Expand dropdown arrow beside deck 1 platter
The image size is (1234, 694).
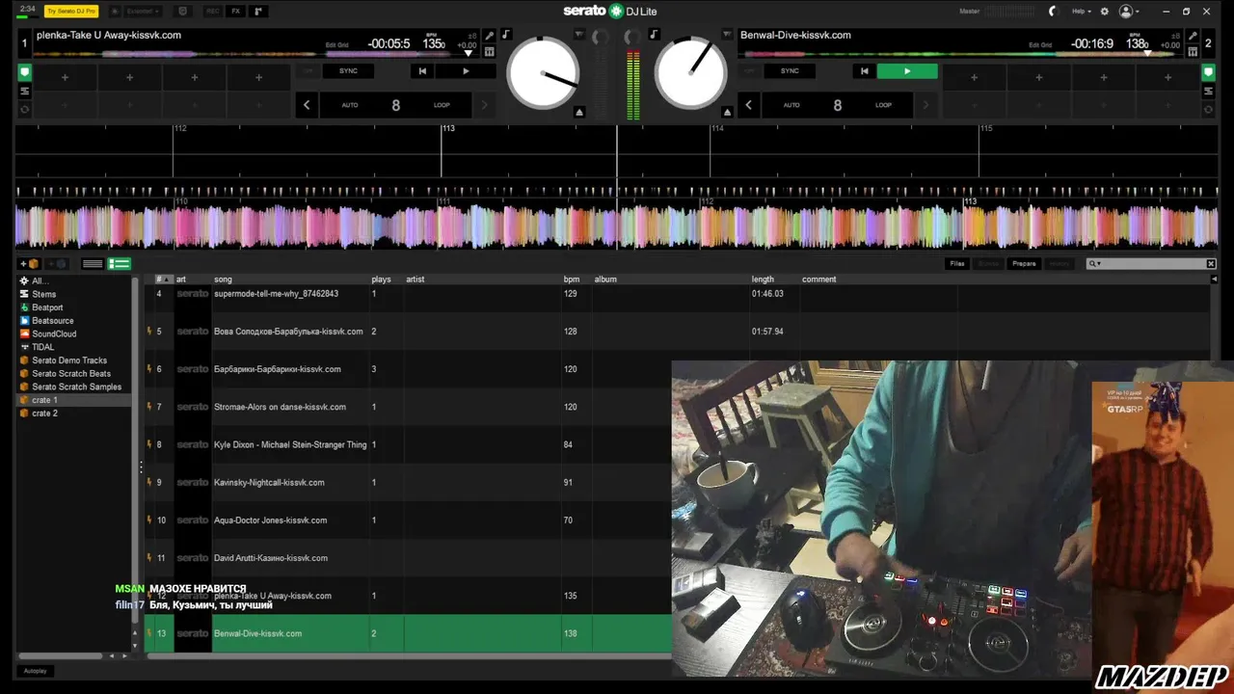pyautogui.click(x=579, y=35)
